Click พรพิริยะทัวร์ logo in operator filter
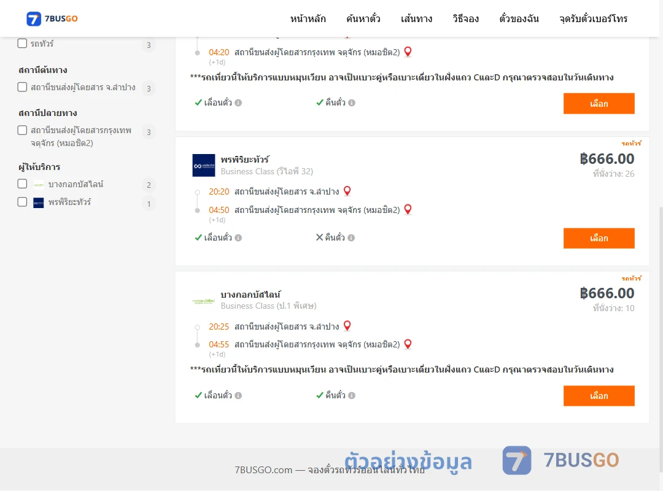The width and height of the screenshot is (663, 491). click(x=39, y=203)
